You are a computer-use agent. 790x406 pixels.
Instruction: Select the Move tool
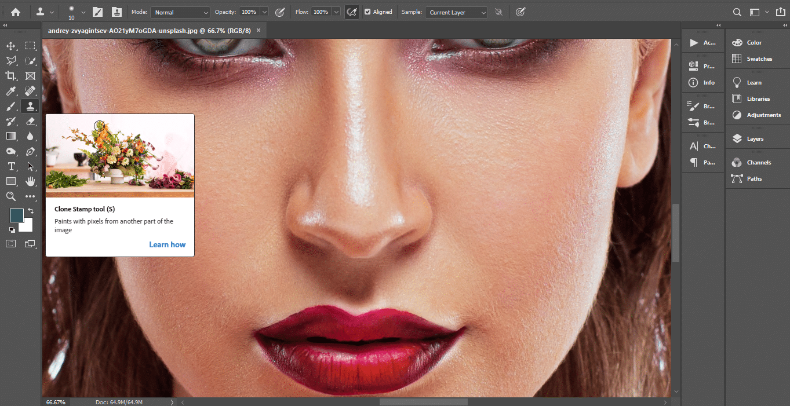pos(10,46)
